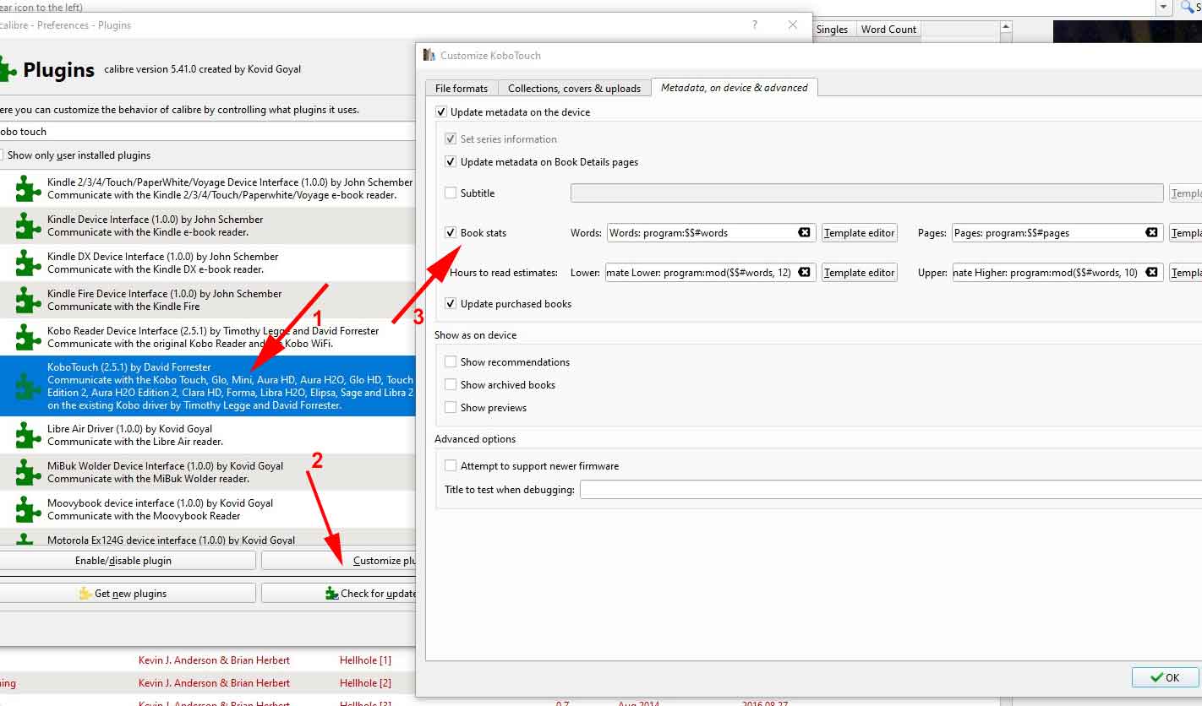Toggle Show only user installed plugins
Screen dimensions: 1202x706
2,155
